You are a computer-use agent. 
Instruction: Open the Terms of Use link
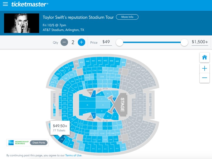tap(73, 155)
